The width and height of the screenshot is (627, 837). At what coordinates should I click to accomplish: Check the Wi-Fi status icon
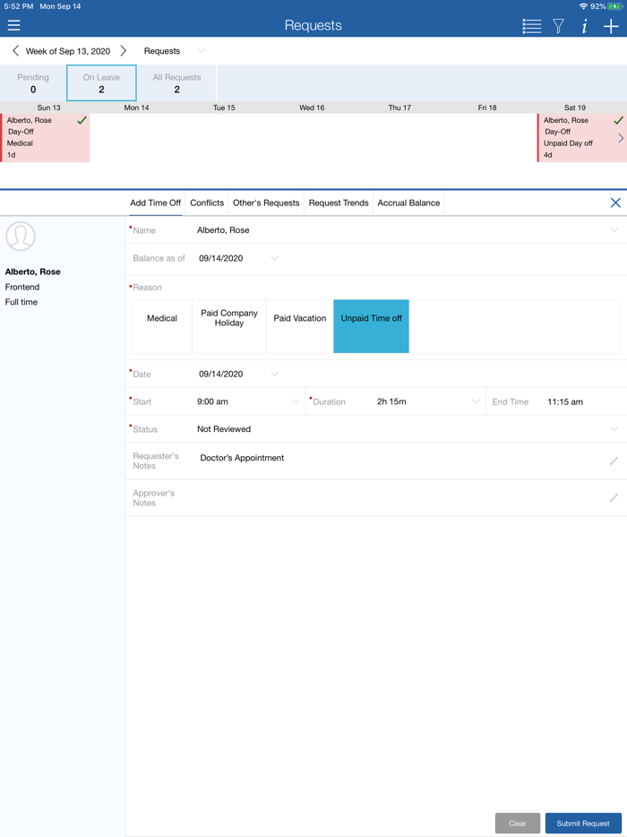point(583,6)
